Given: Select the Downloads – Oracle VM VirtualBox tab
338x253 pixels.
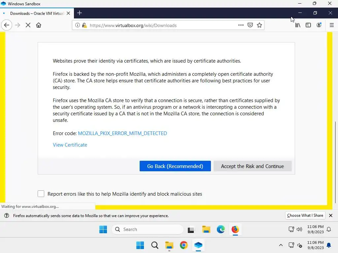Looking at the screenshot, I should pos(37,13).
